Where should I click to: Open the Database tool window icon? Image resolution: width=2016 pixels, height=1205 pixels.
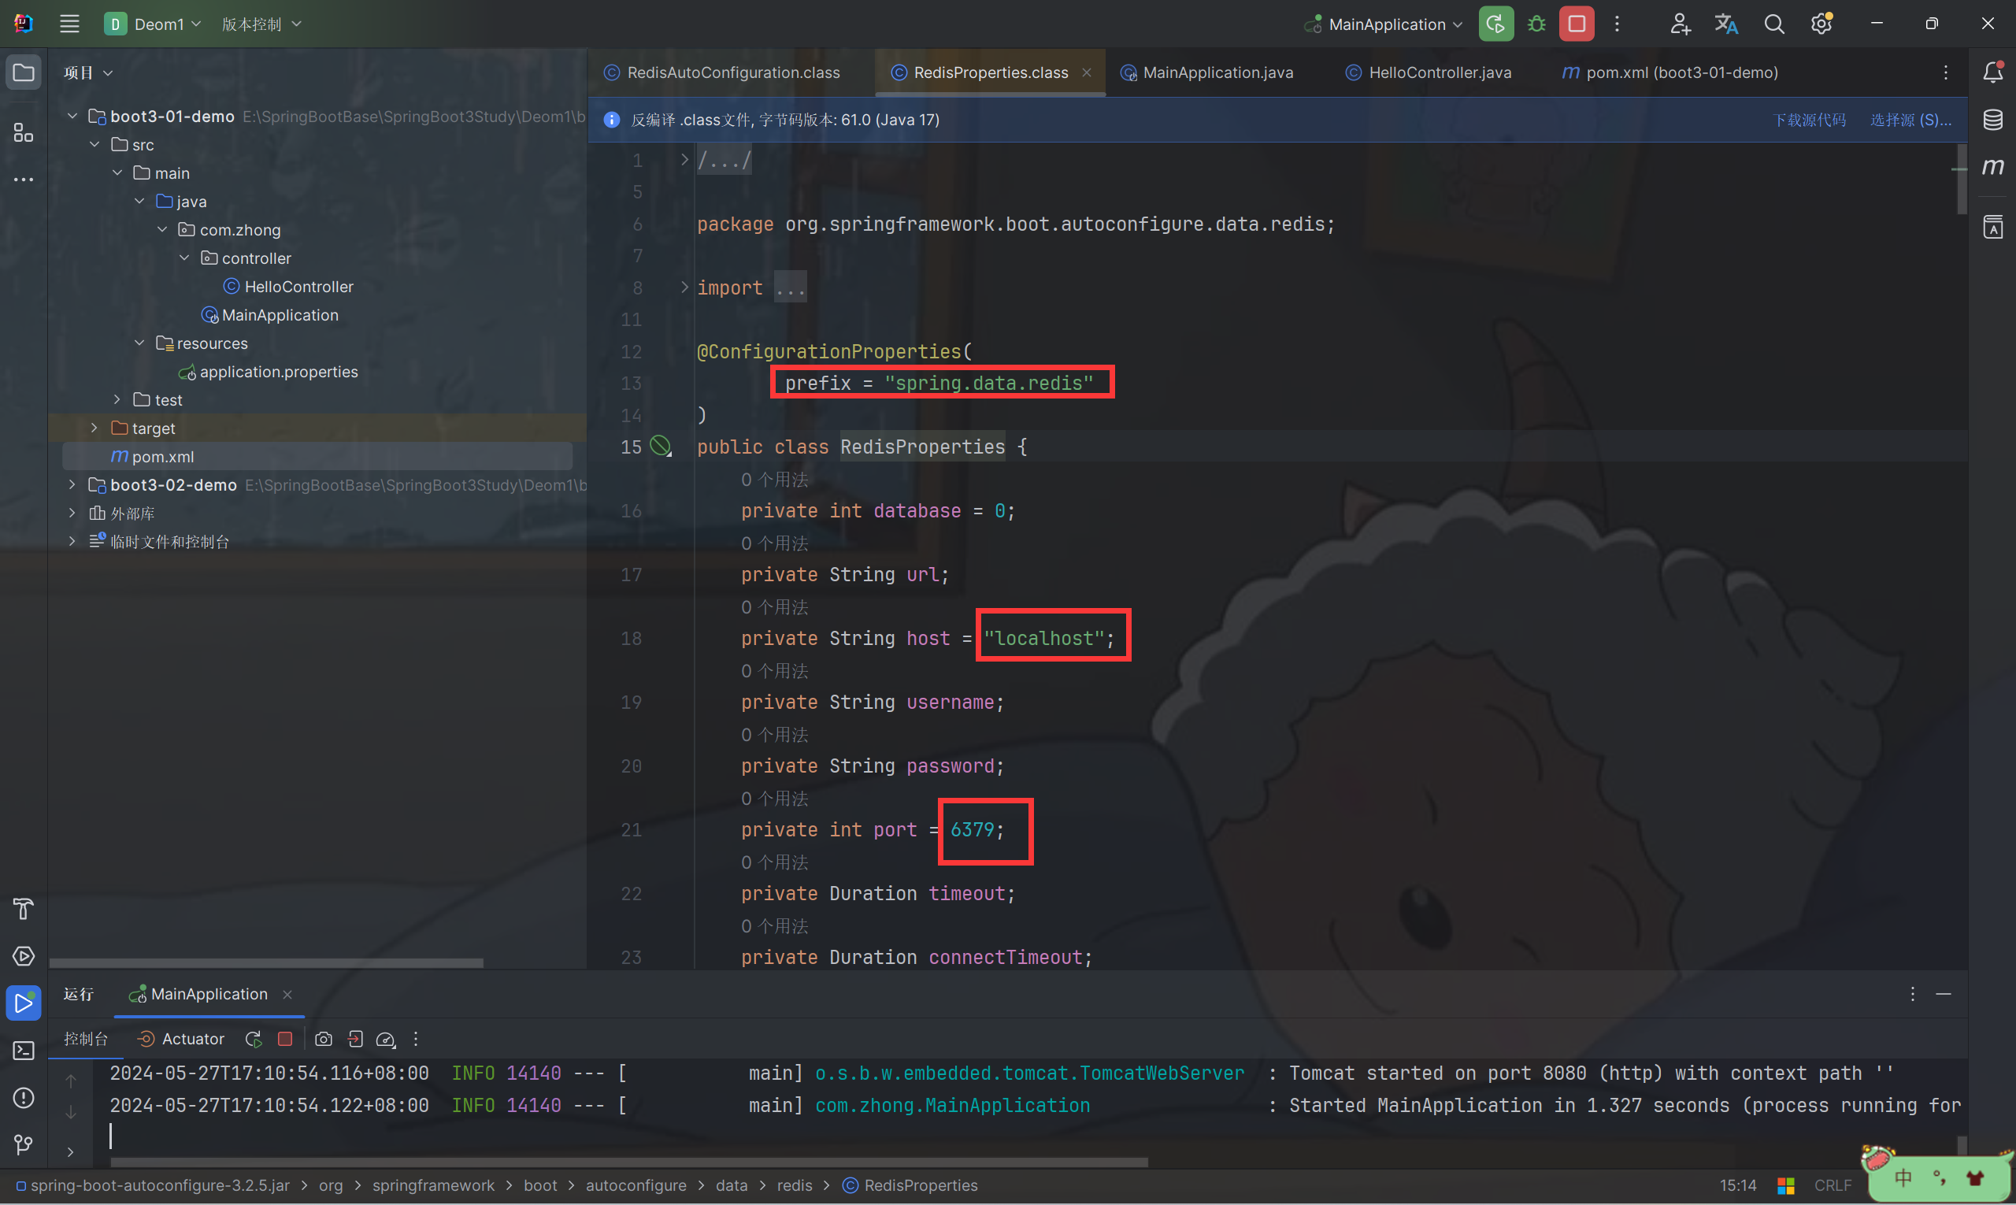[x=1992, y=120]
